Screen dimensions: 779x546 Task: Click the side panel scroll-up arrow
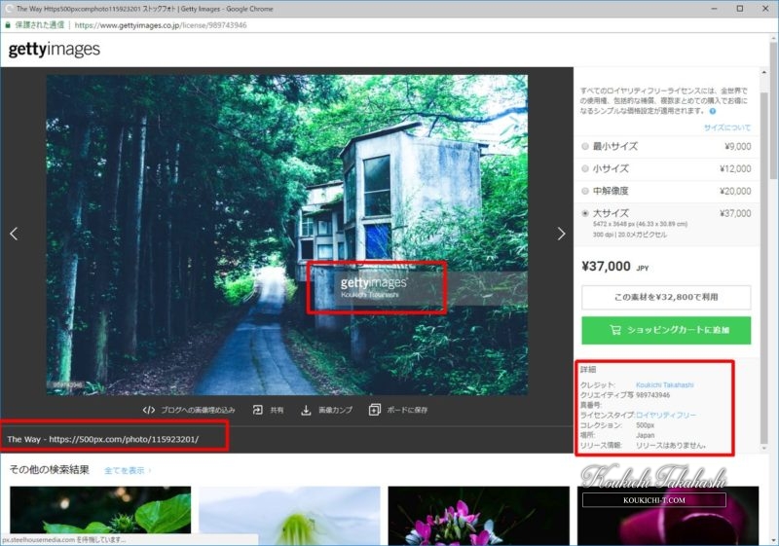click(x=764, y=72)
